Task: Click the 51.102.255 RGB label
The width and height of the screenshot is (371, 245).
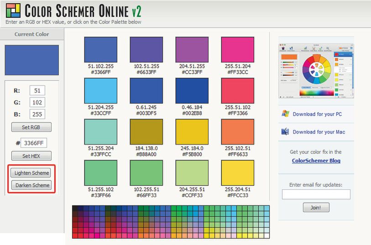Action: tap(101, 66)
